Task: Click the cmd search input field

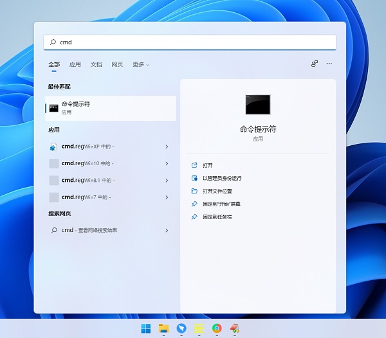Action: (x=190, y=42)
